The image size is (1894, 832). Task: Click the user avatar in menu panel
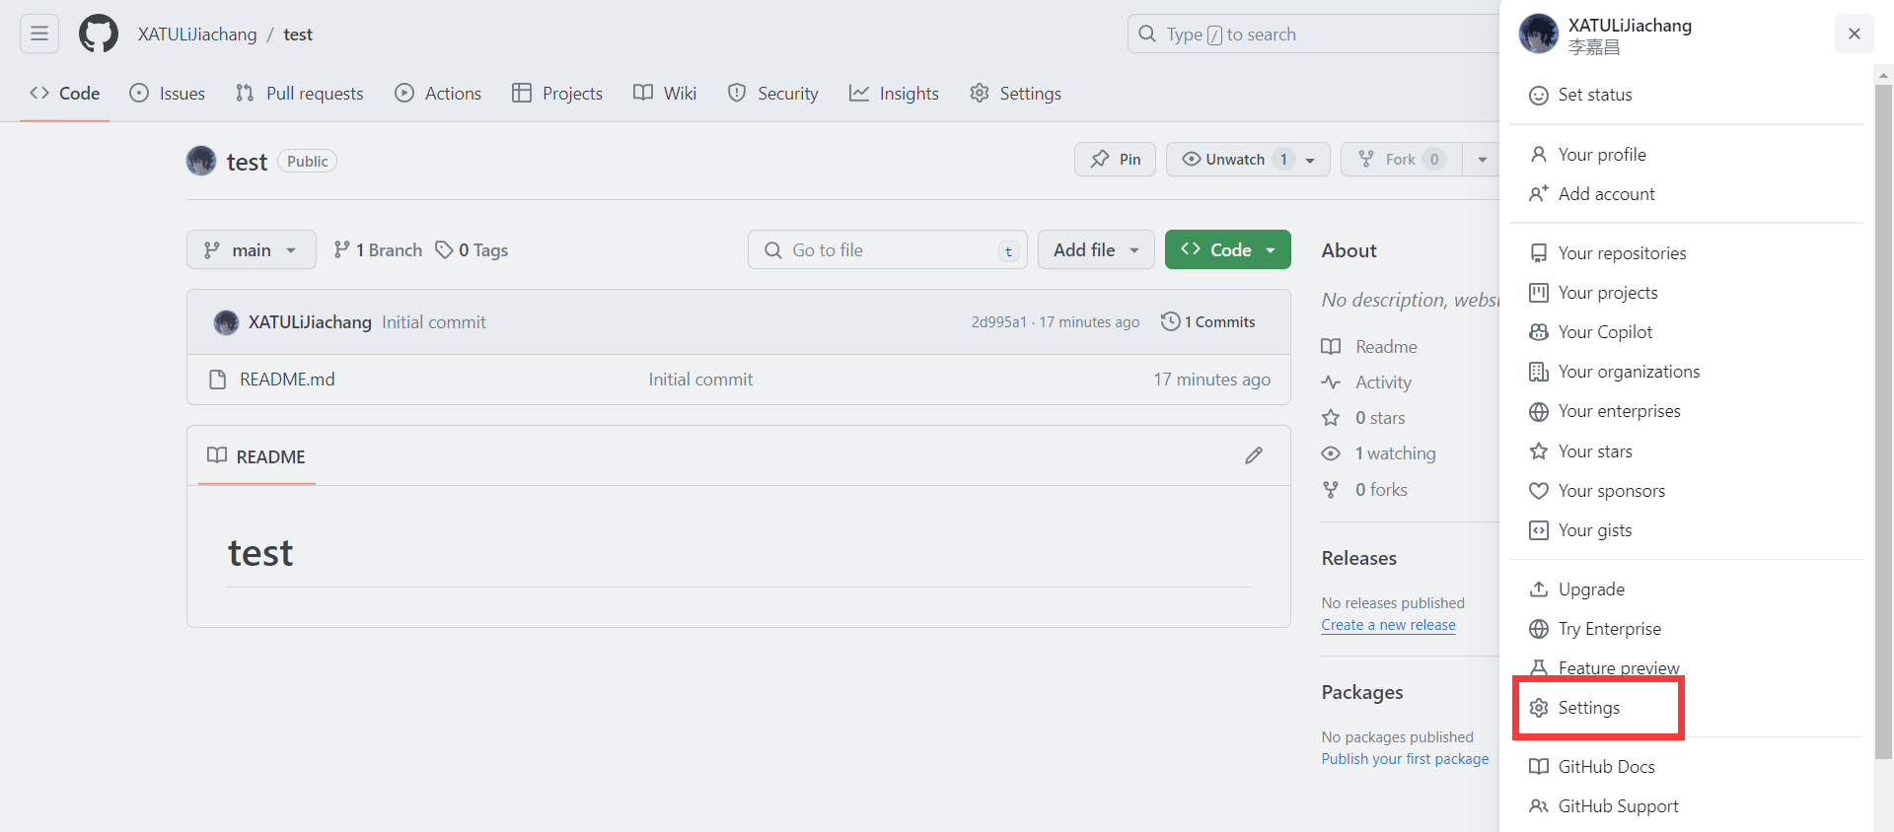pyautogui.click(x=1539, y=34)
